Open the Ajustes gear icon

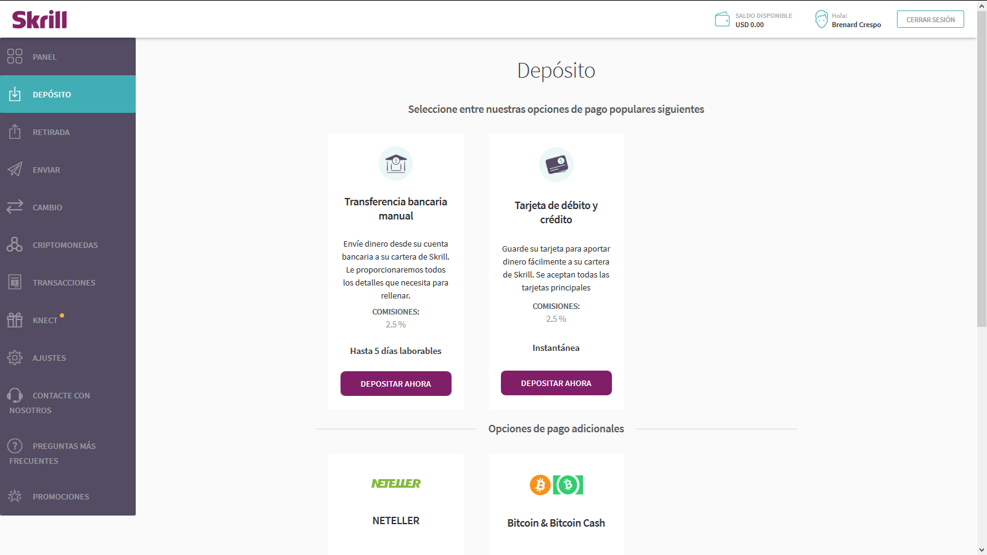[15, 357]
